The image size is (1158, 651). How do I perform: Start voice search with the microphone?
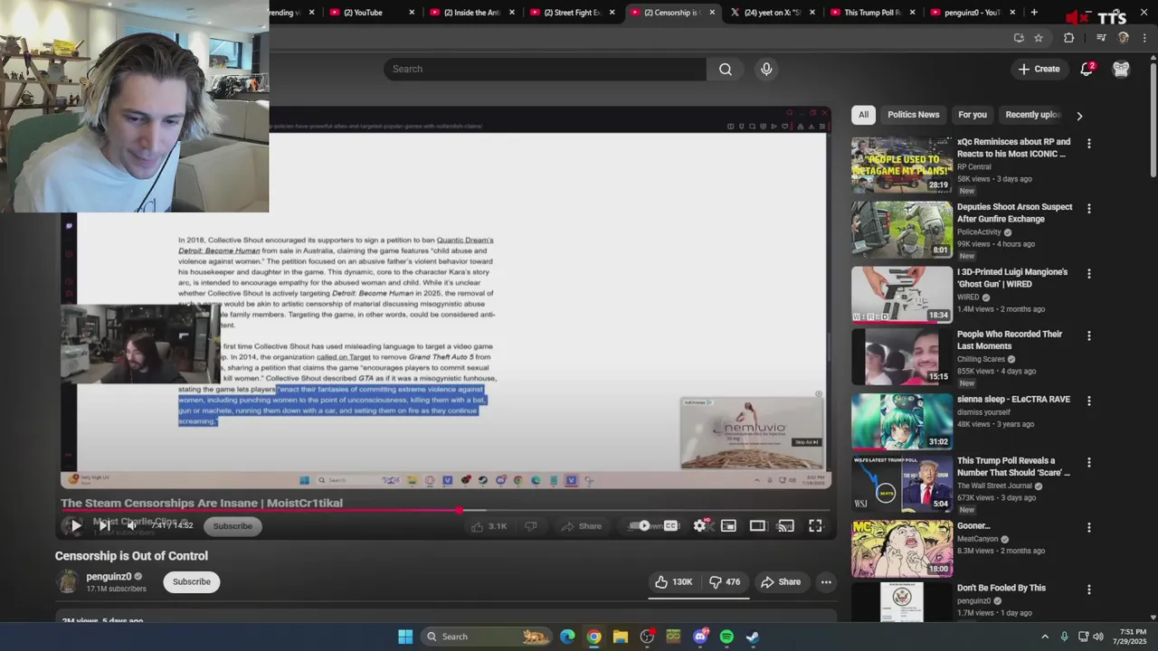(x=766, y=69)
